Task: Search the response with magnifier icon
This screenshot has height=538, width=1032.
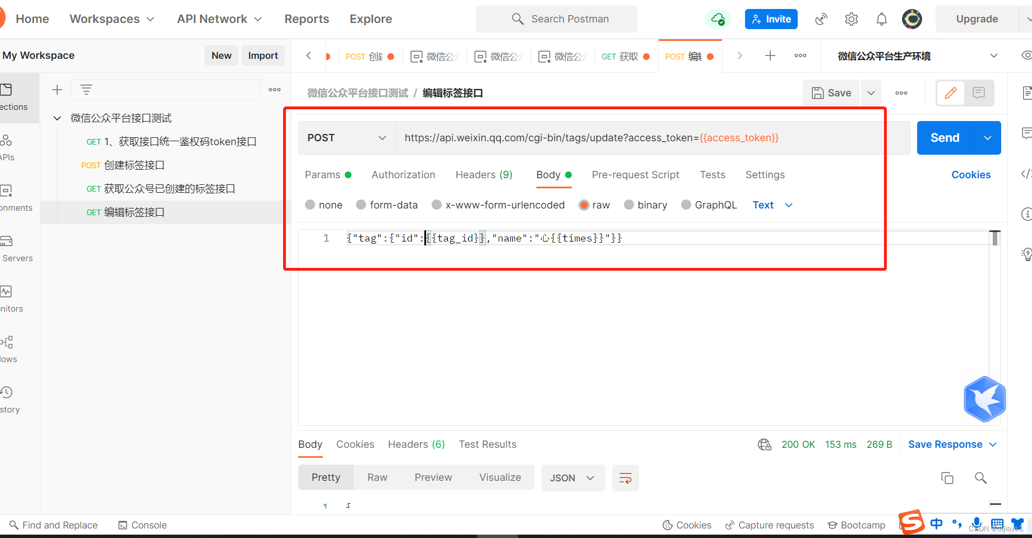Action: pyautogui.click(x=980, y=478)
